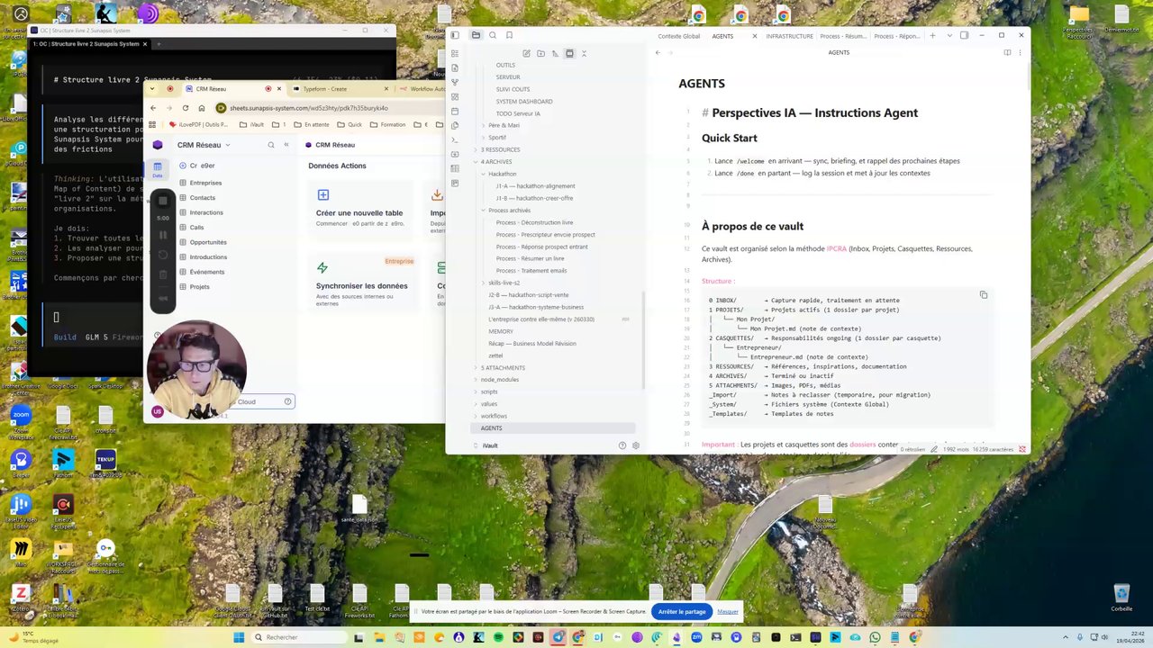Create a new note in Obsidian explorer
1153x648 pixels.
click(x=526, y=53)
